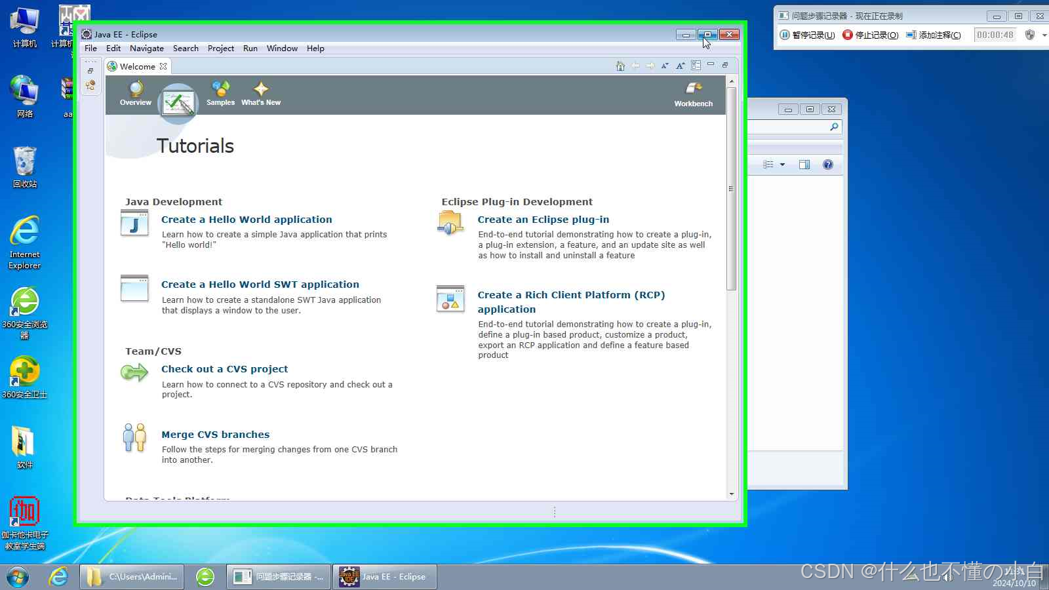
Task: Open Create a Hello World application tutorial
Action: pos(247,220)
